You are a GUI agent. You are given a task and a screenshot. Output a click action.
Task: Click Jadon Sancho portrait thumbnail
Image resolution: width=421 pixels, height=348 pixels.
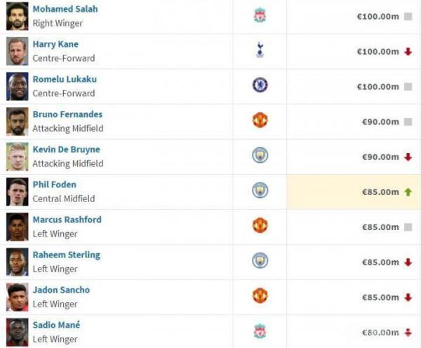(18, 297)
